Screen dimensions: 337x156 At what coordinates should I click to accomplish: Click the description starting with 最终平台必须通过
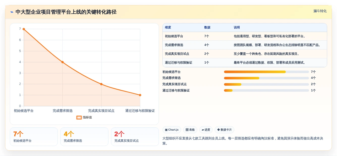[270, 63]
